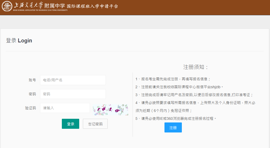Focus the 验证码 captcha input field
Image resolution: width=270 pixels, height=148 pixels.
tap(65, 108)
